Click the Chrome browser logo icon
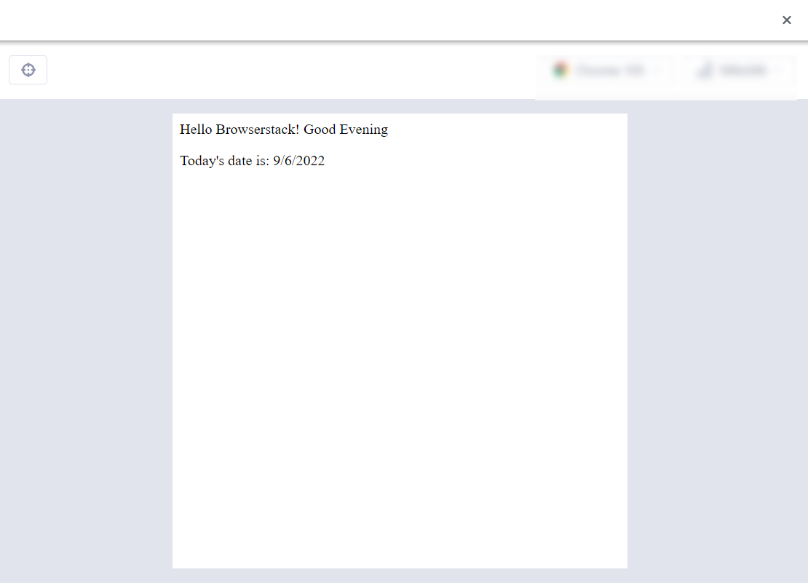This screenshot has height=583, width=808. (x=560, y=71)
